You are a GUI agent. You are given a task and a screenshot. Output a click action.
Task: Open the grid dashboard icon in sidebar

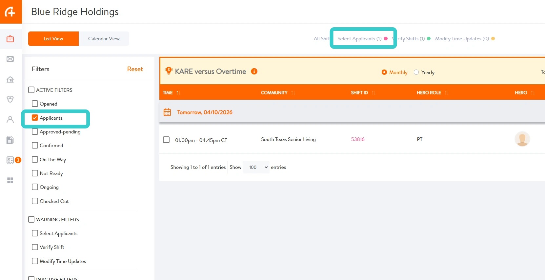pyautogui.click(x=10, y=180)
